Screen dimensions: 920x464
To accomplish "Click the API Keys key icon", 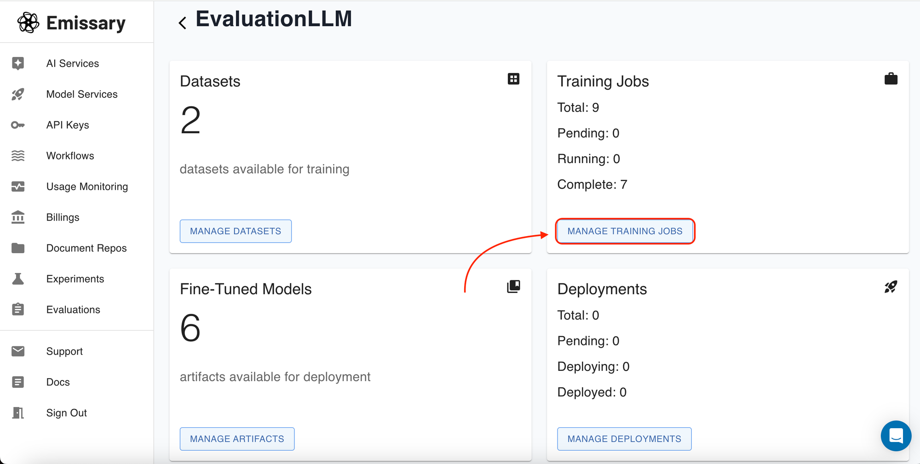I will [x=18, y=125].
